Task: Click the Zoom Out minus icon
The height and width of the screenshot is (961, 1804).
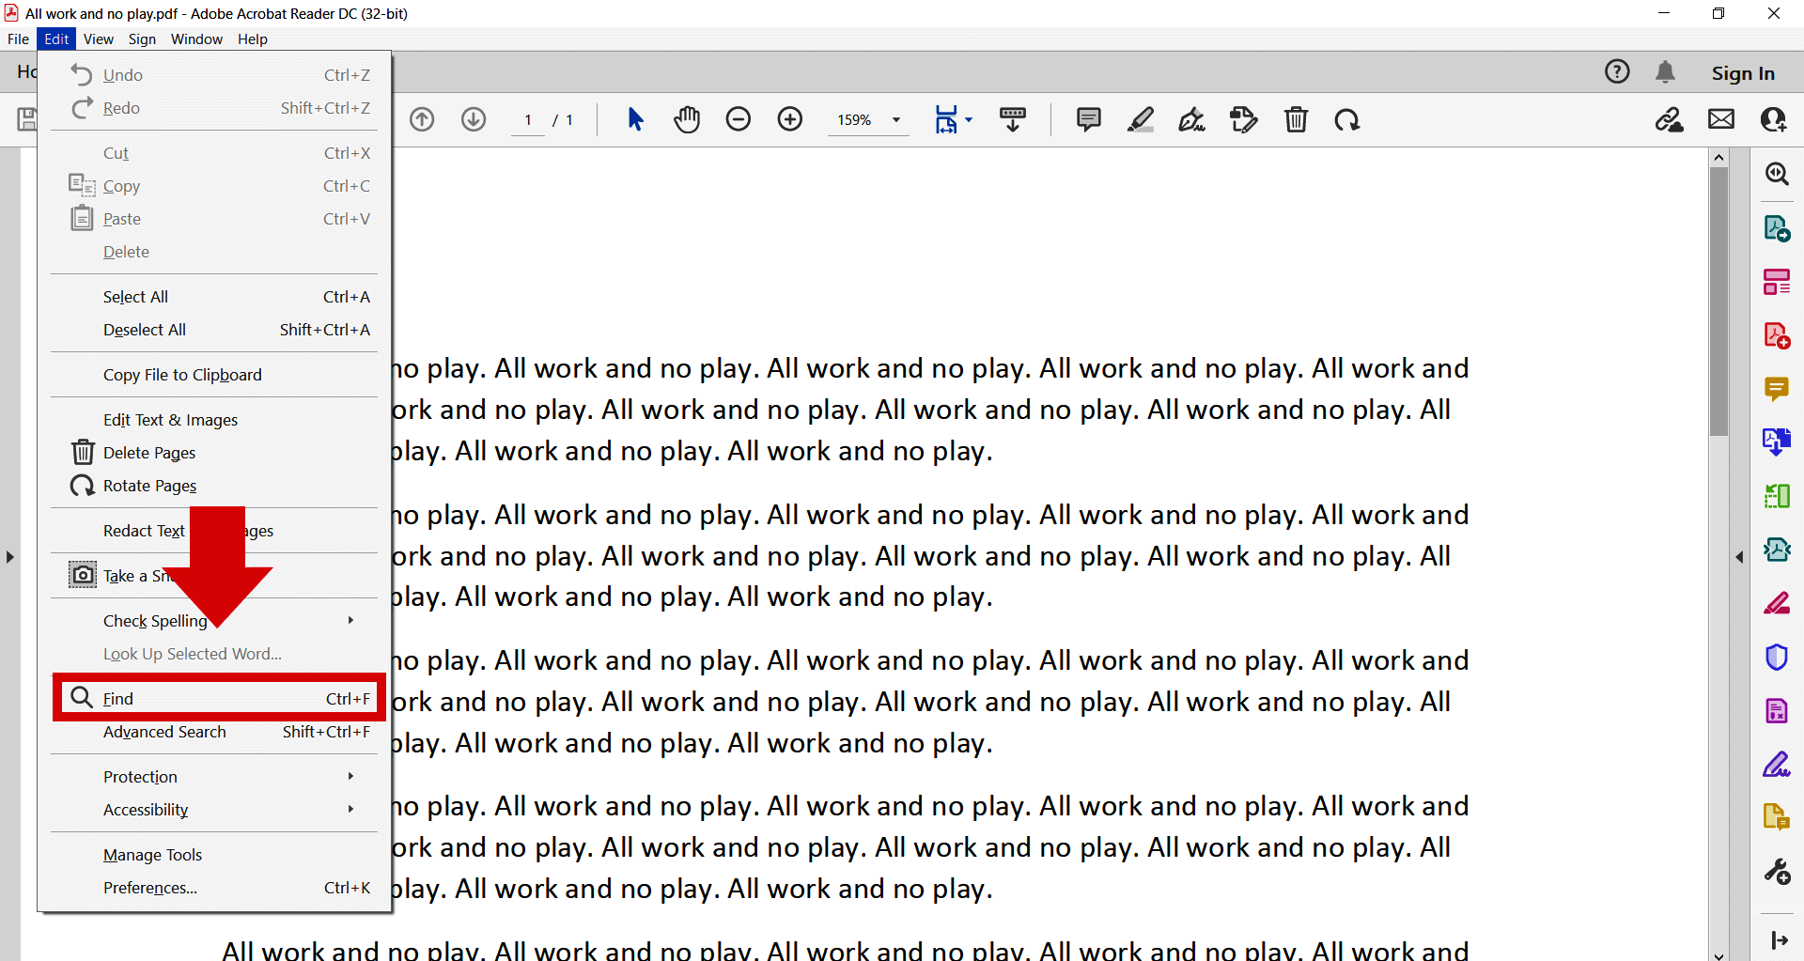Action: click(x=739, y=120)
